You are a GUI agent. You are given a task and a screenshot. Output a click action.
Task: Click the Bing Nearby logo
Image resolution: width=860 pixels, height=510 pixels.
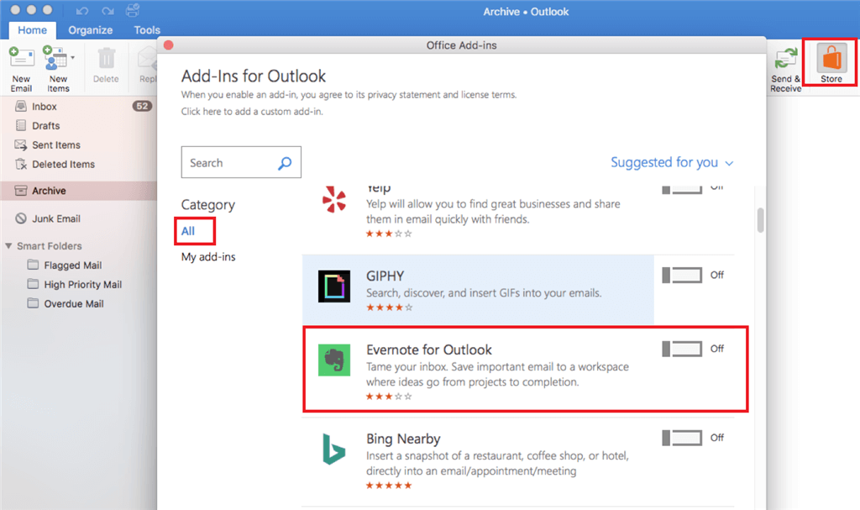coord(333,449)
